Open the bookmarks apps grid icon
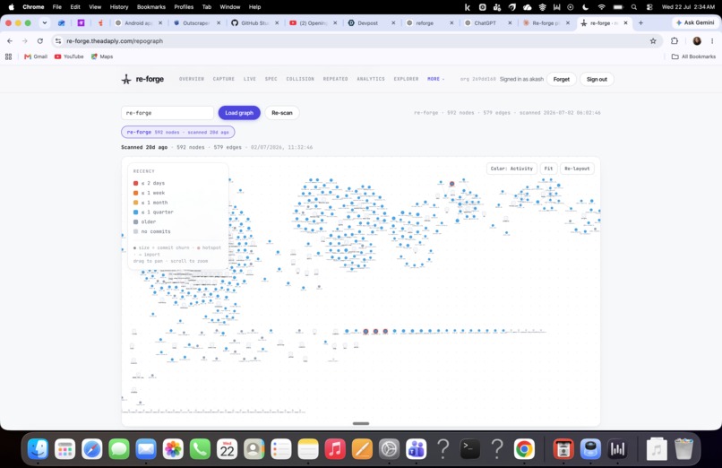This screenshot has width=722, height=468. coord(8,56)
